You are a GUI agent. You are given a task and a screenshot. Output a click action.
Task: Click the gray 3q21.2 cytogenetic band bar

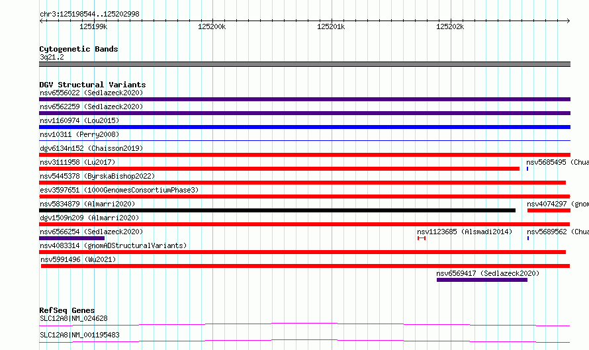click(x=304, y=64)
